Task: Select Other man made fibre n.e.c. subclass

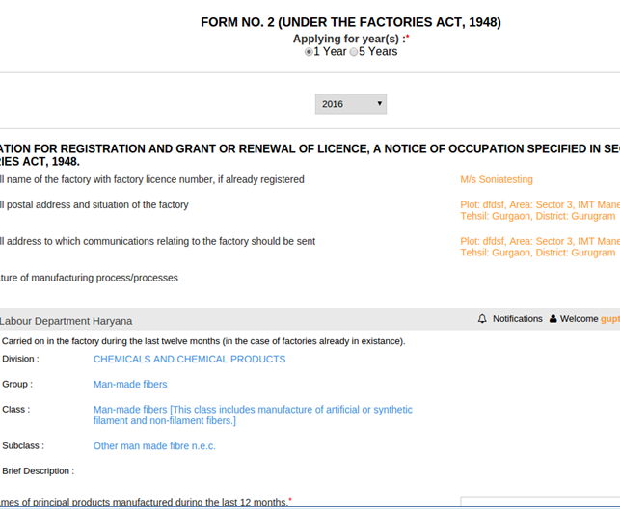Action: pos(154,445)
